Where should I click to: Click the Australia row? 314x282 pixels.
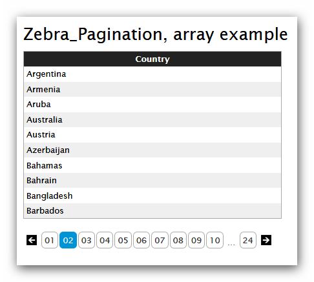152,119
